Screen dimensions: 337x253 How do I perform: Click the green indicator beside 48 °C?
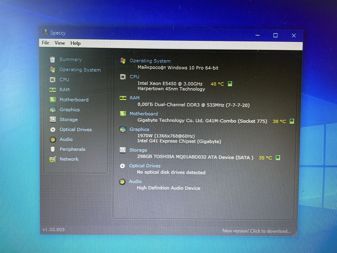pyautogui.click(x=230, y=84)
